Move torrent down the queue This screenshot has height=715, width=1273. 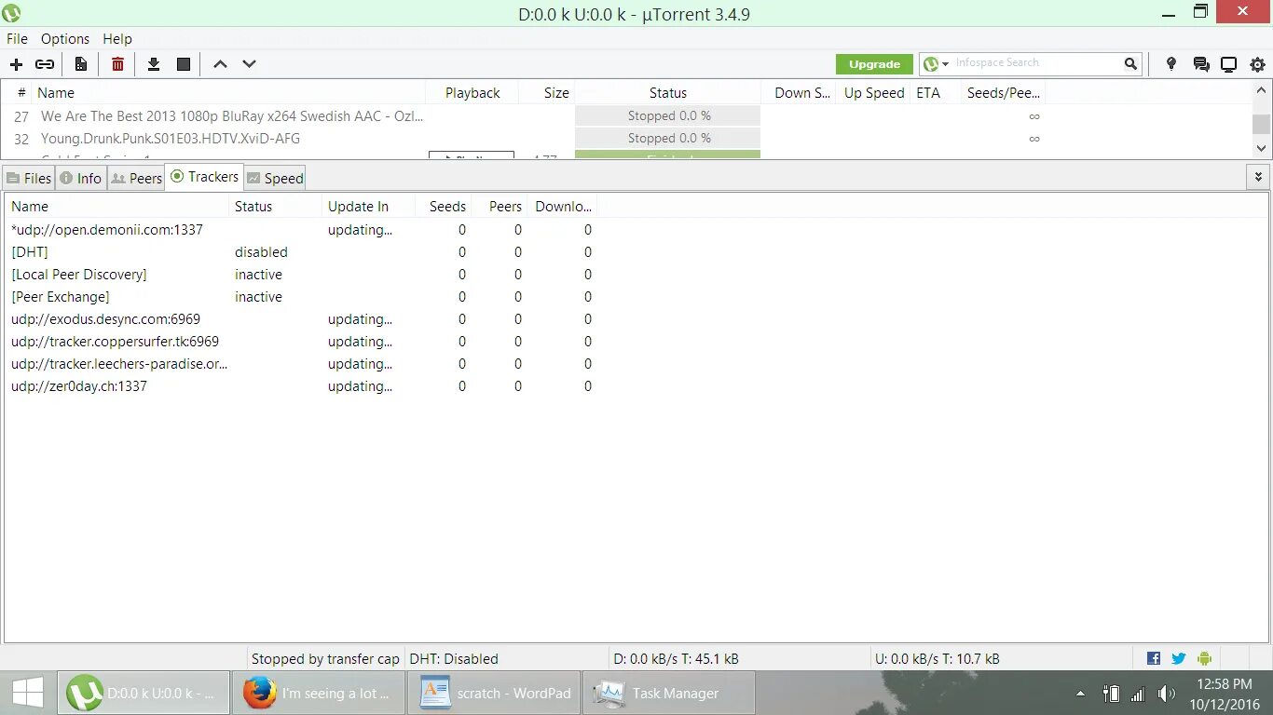pyautogui.click(x=249, y=64)
